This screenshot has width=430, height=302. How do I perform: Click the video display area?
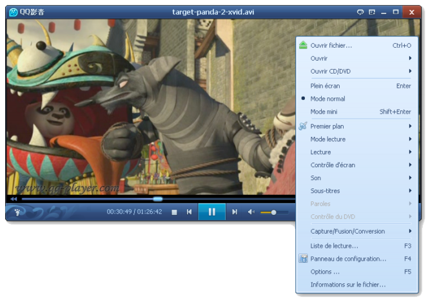point(151,107)
